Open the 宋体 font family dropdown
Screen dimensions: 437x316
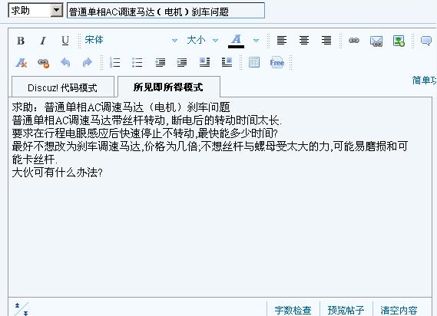131,41
